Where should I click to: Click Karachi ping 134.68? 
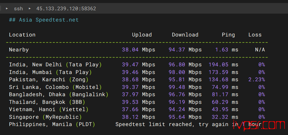(218, 80)
